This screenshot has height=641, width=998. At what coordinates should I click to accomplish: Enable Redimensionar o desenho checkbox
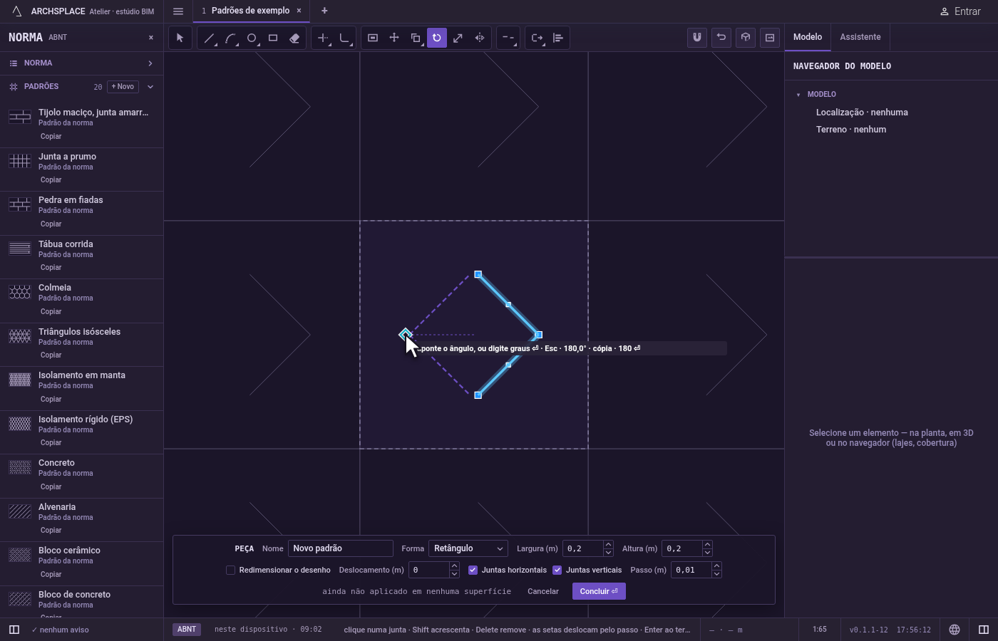(x=230, y=570)
